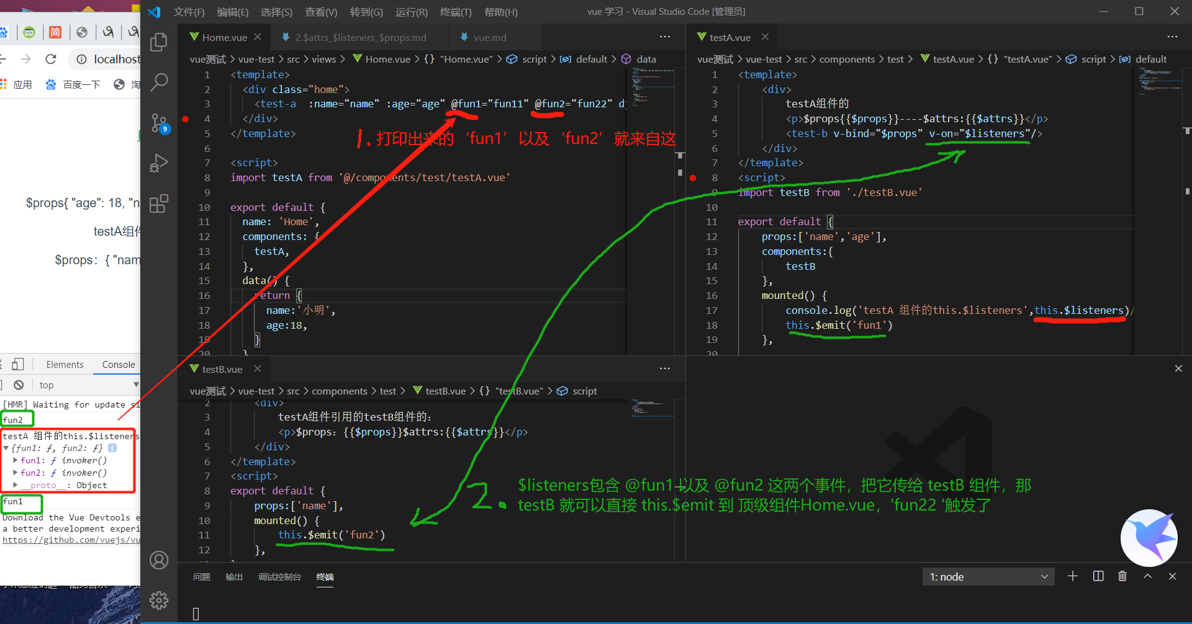Image resolution: width=1192 pixels, height=624 pixels.
Task: Switch to the green code-icon browser tab
Action: click(x=29, y=32)
